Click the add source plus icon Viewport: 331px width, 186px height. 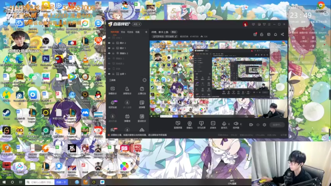pos(146,32)
